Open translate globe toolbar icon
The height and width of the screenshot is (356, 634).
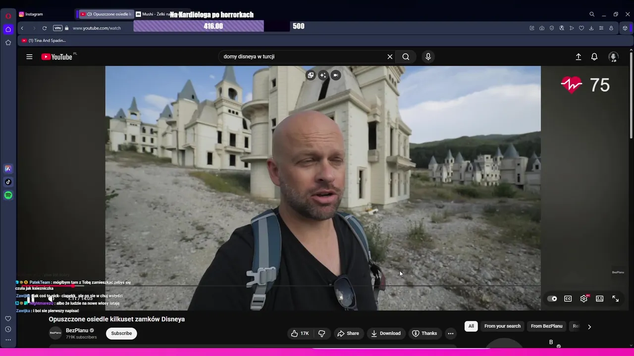562,28
